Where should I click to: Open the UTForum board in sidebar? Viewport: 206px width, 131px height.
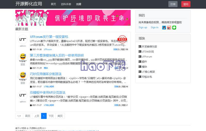[147, 57]
